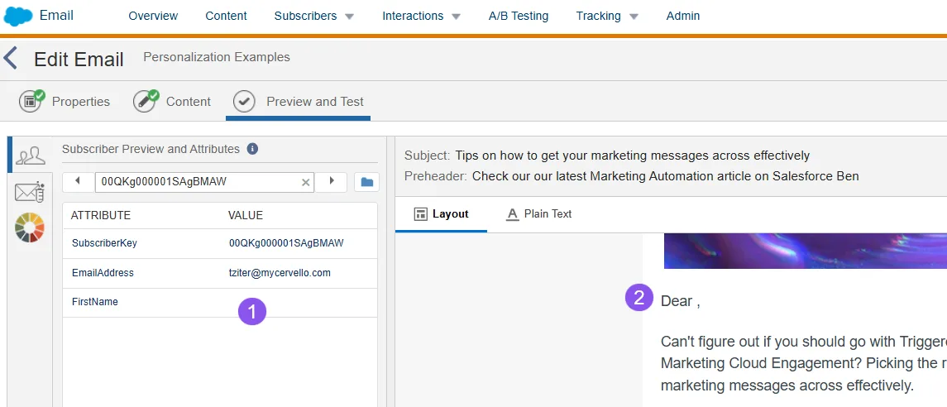
Task: Click the Subject line text
Action: [633, 156]
